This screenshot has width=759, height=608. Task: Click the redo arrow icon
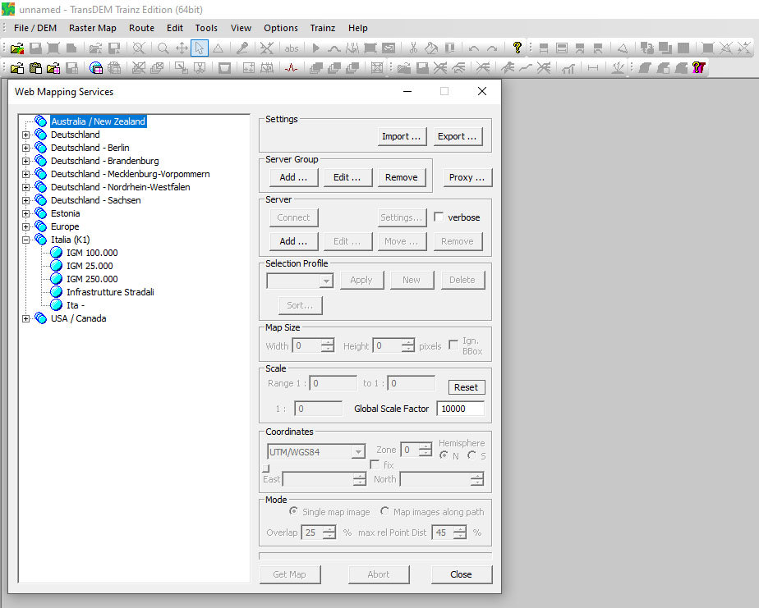tap(492, 48)
